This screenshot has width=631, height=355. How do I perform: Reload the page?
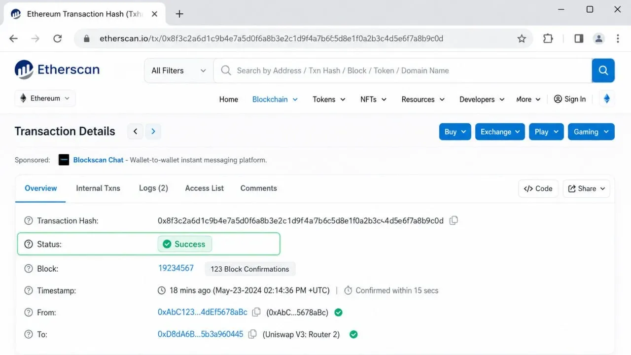pos(57,38)
